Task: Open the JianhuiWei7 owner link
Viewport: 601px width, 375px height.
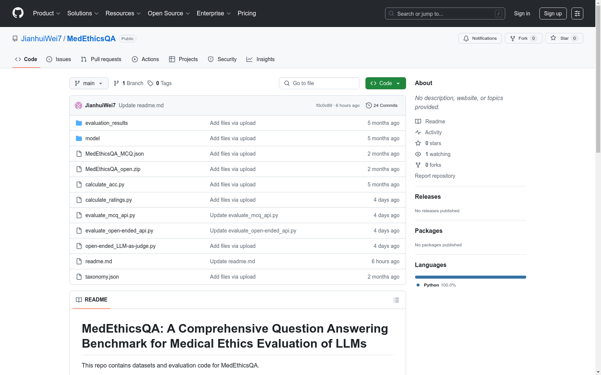Action: click(41, 39)
